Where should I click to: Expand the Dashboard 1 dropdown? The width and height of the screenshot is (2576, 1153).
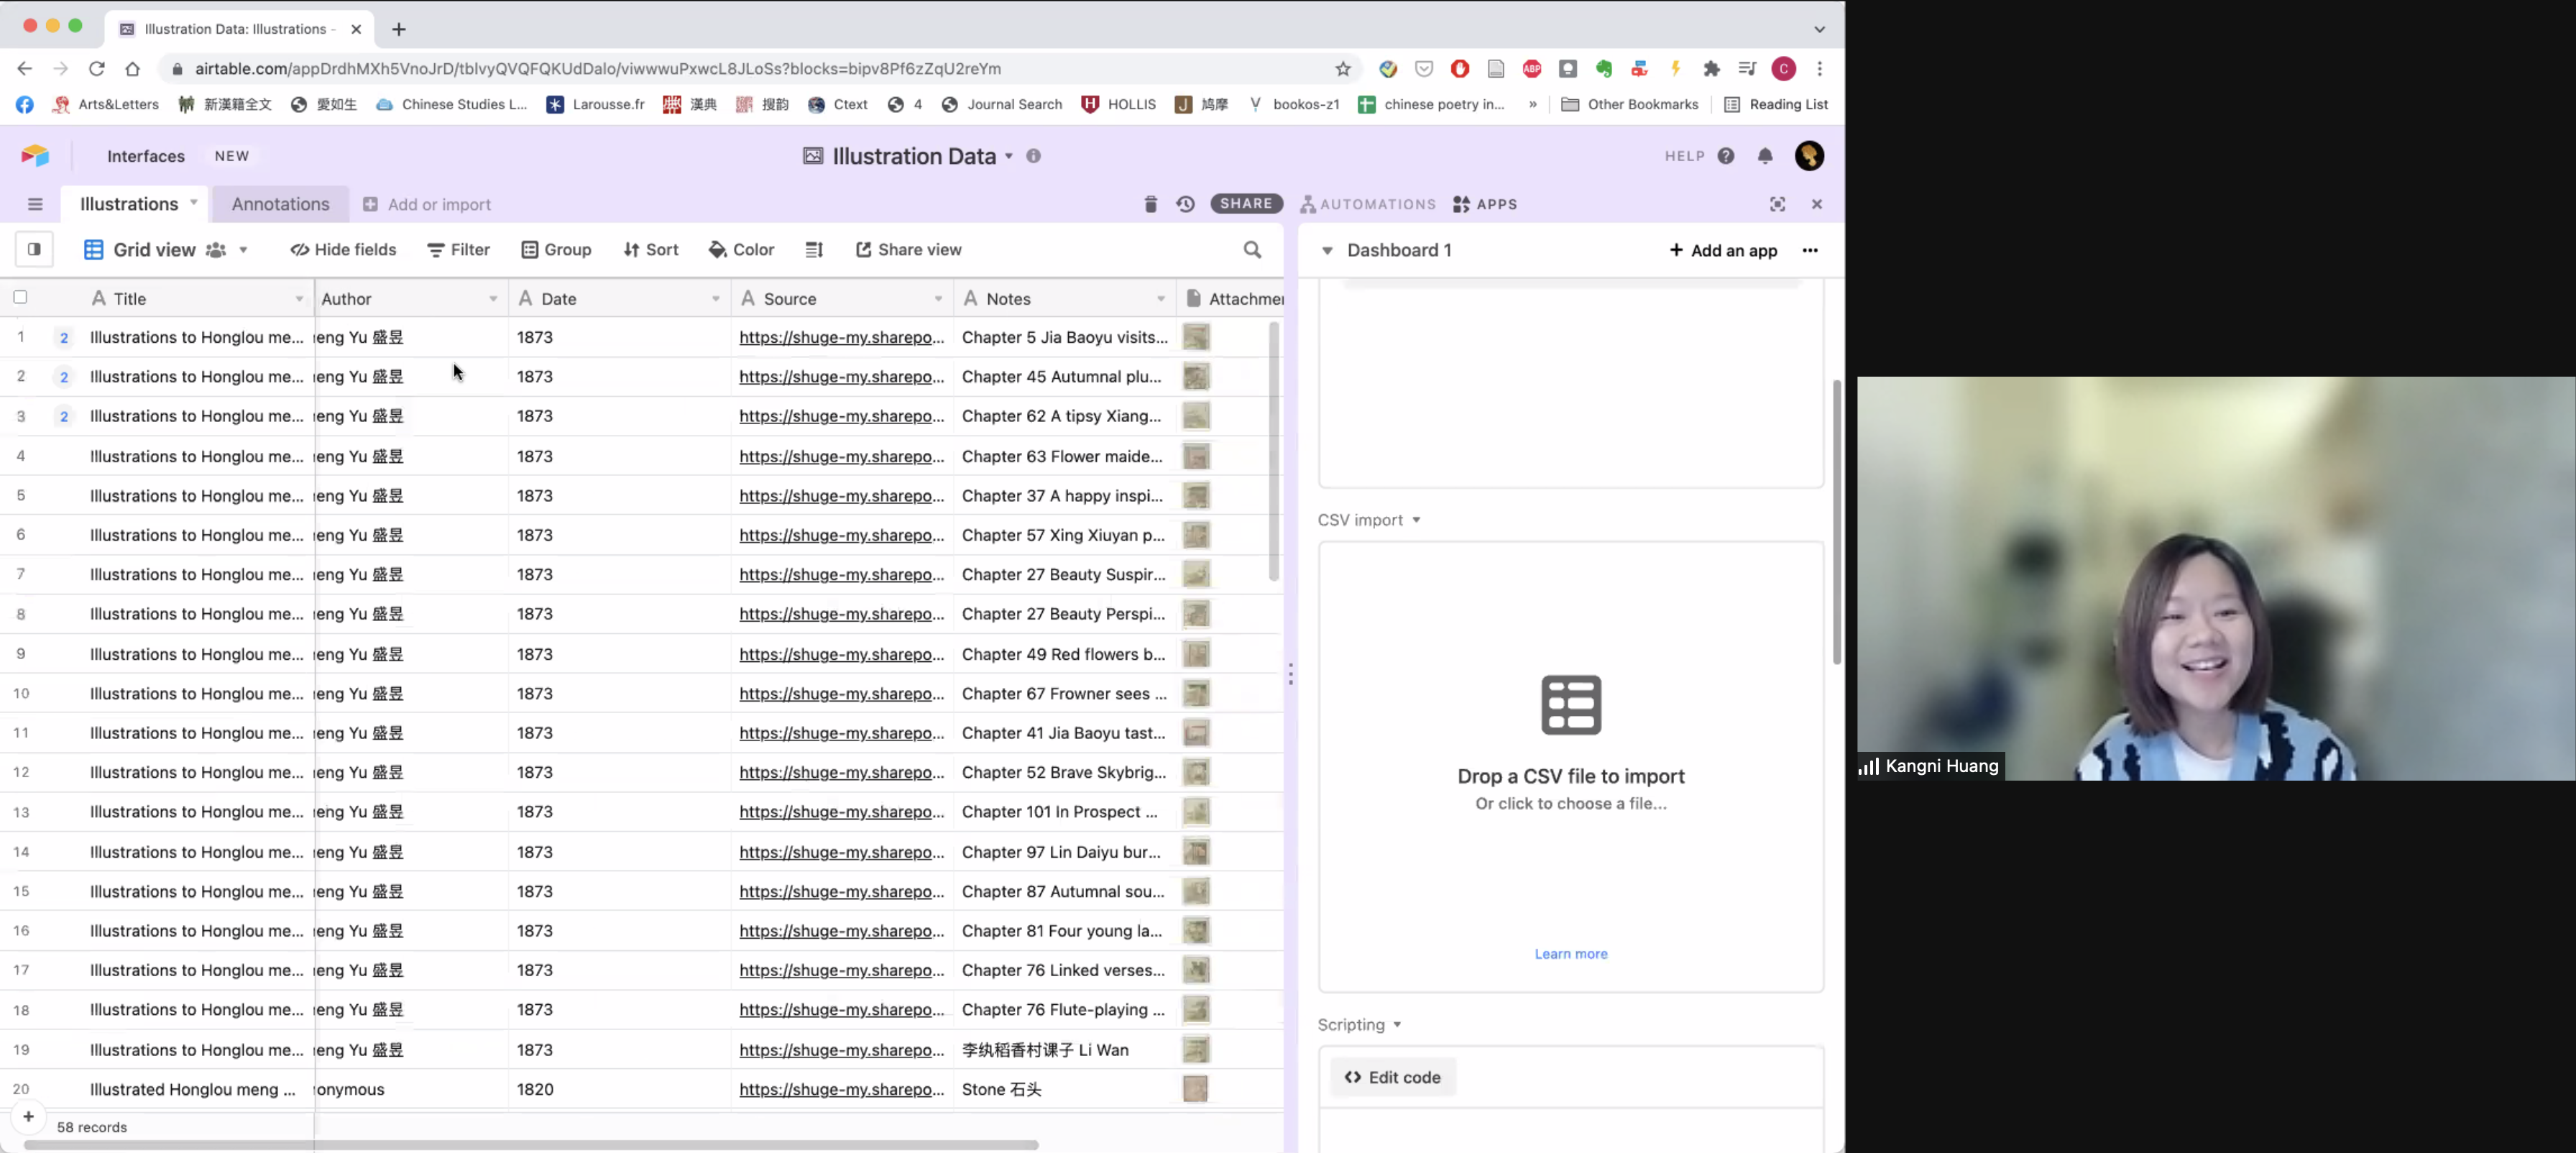point(1329,250)
